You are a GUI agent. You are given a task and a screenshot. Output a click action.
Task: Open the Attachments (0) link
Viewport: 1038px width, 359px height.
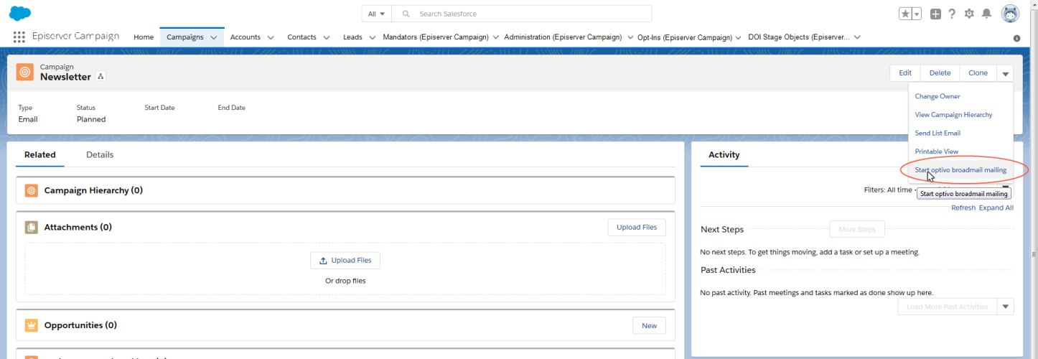point(78,227)
